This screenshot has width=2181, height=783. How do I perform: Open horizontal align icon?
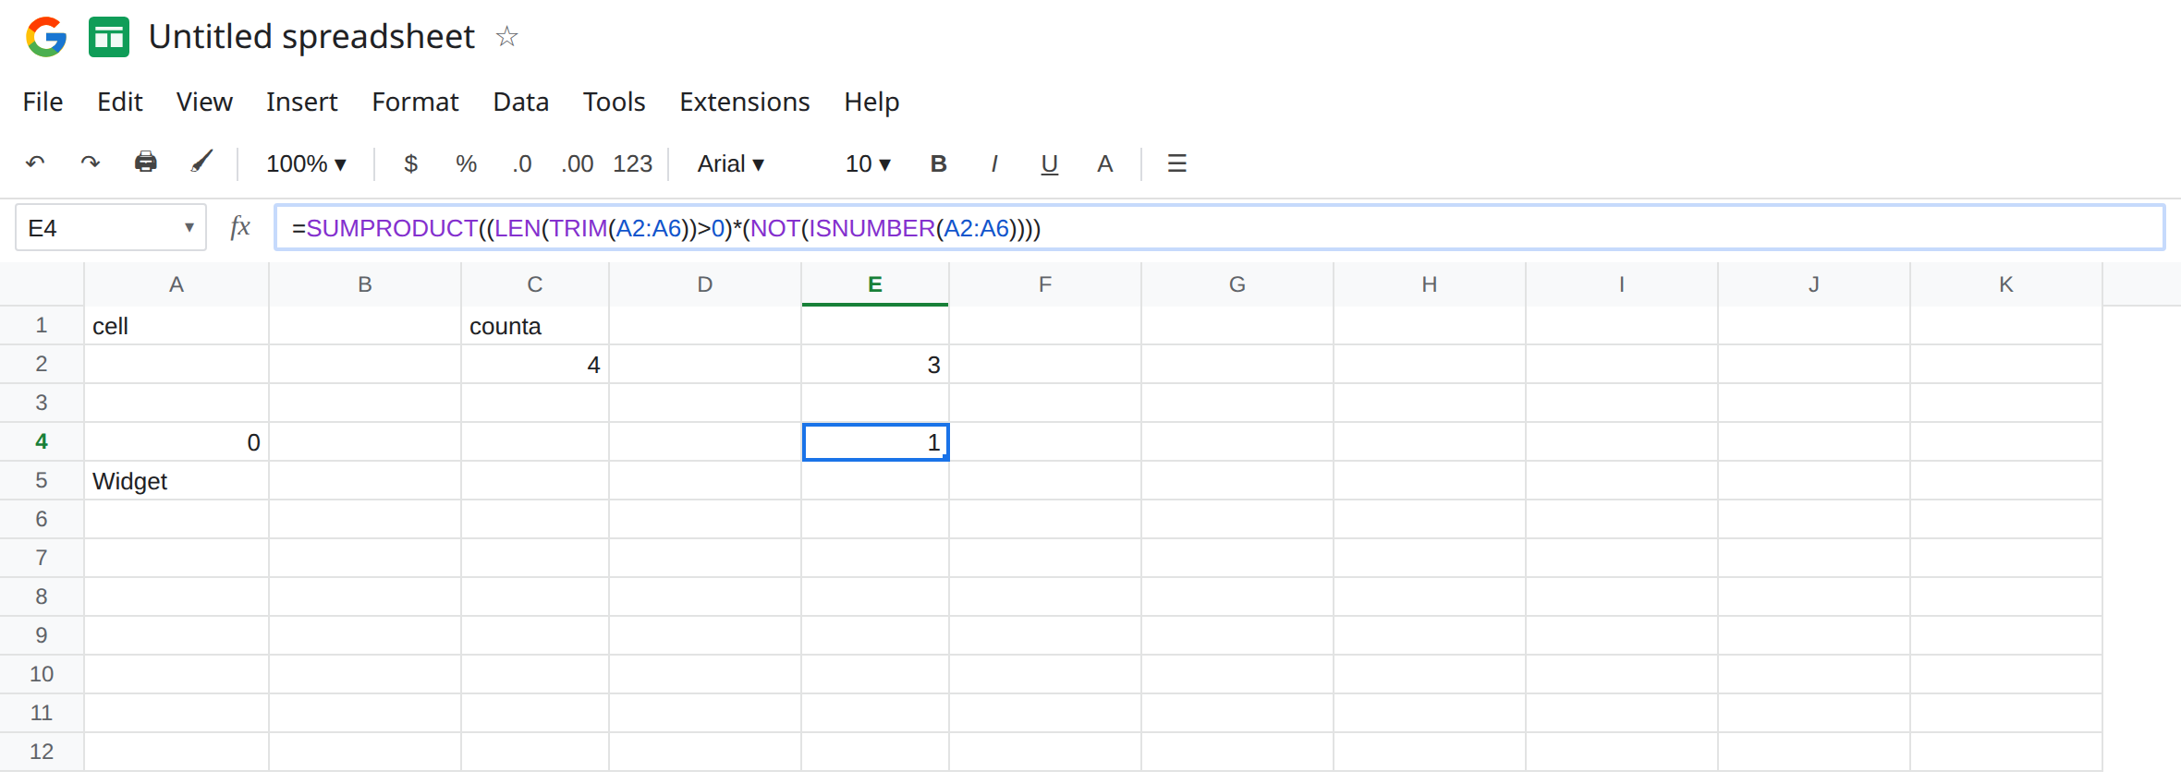coord(1176,163)
